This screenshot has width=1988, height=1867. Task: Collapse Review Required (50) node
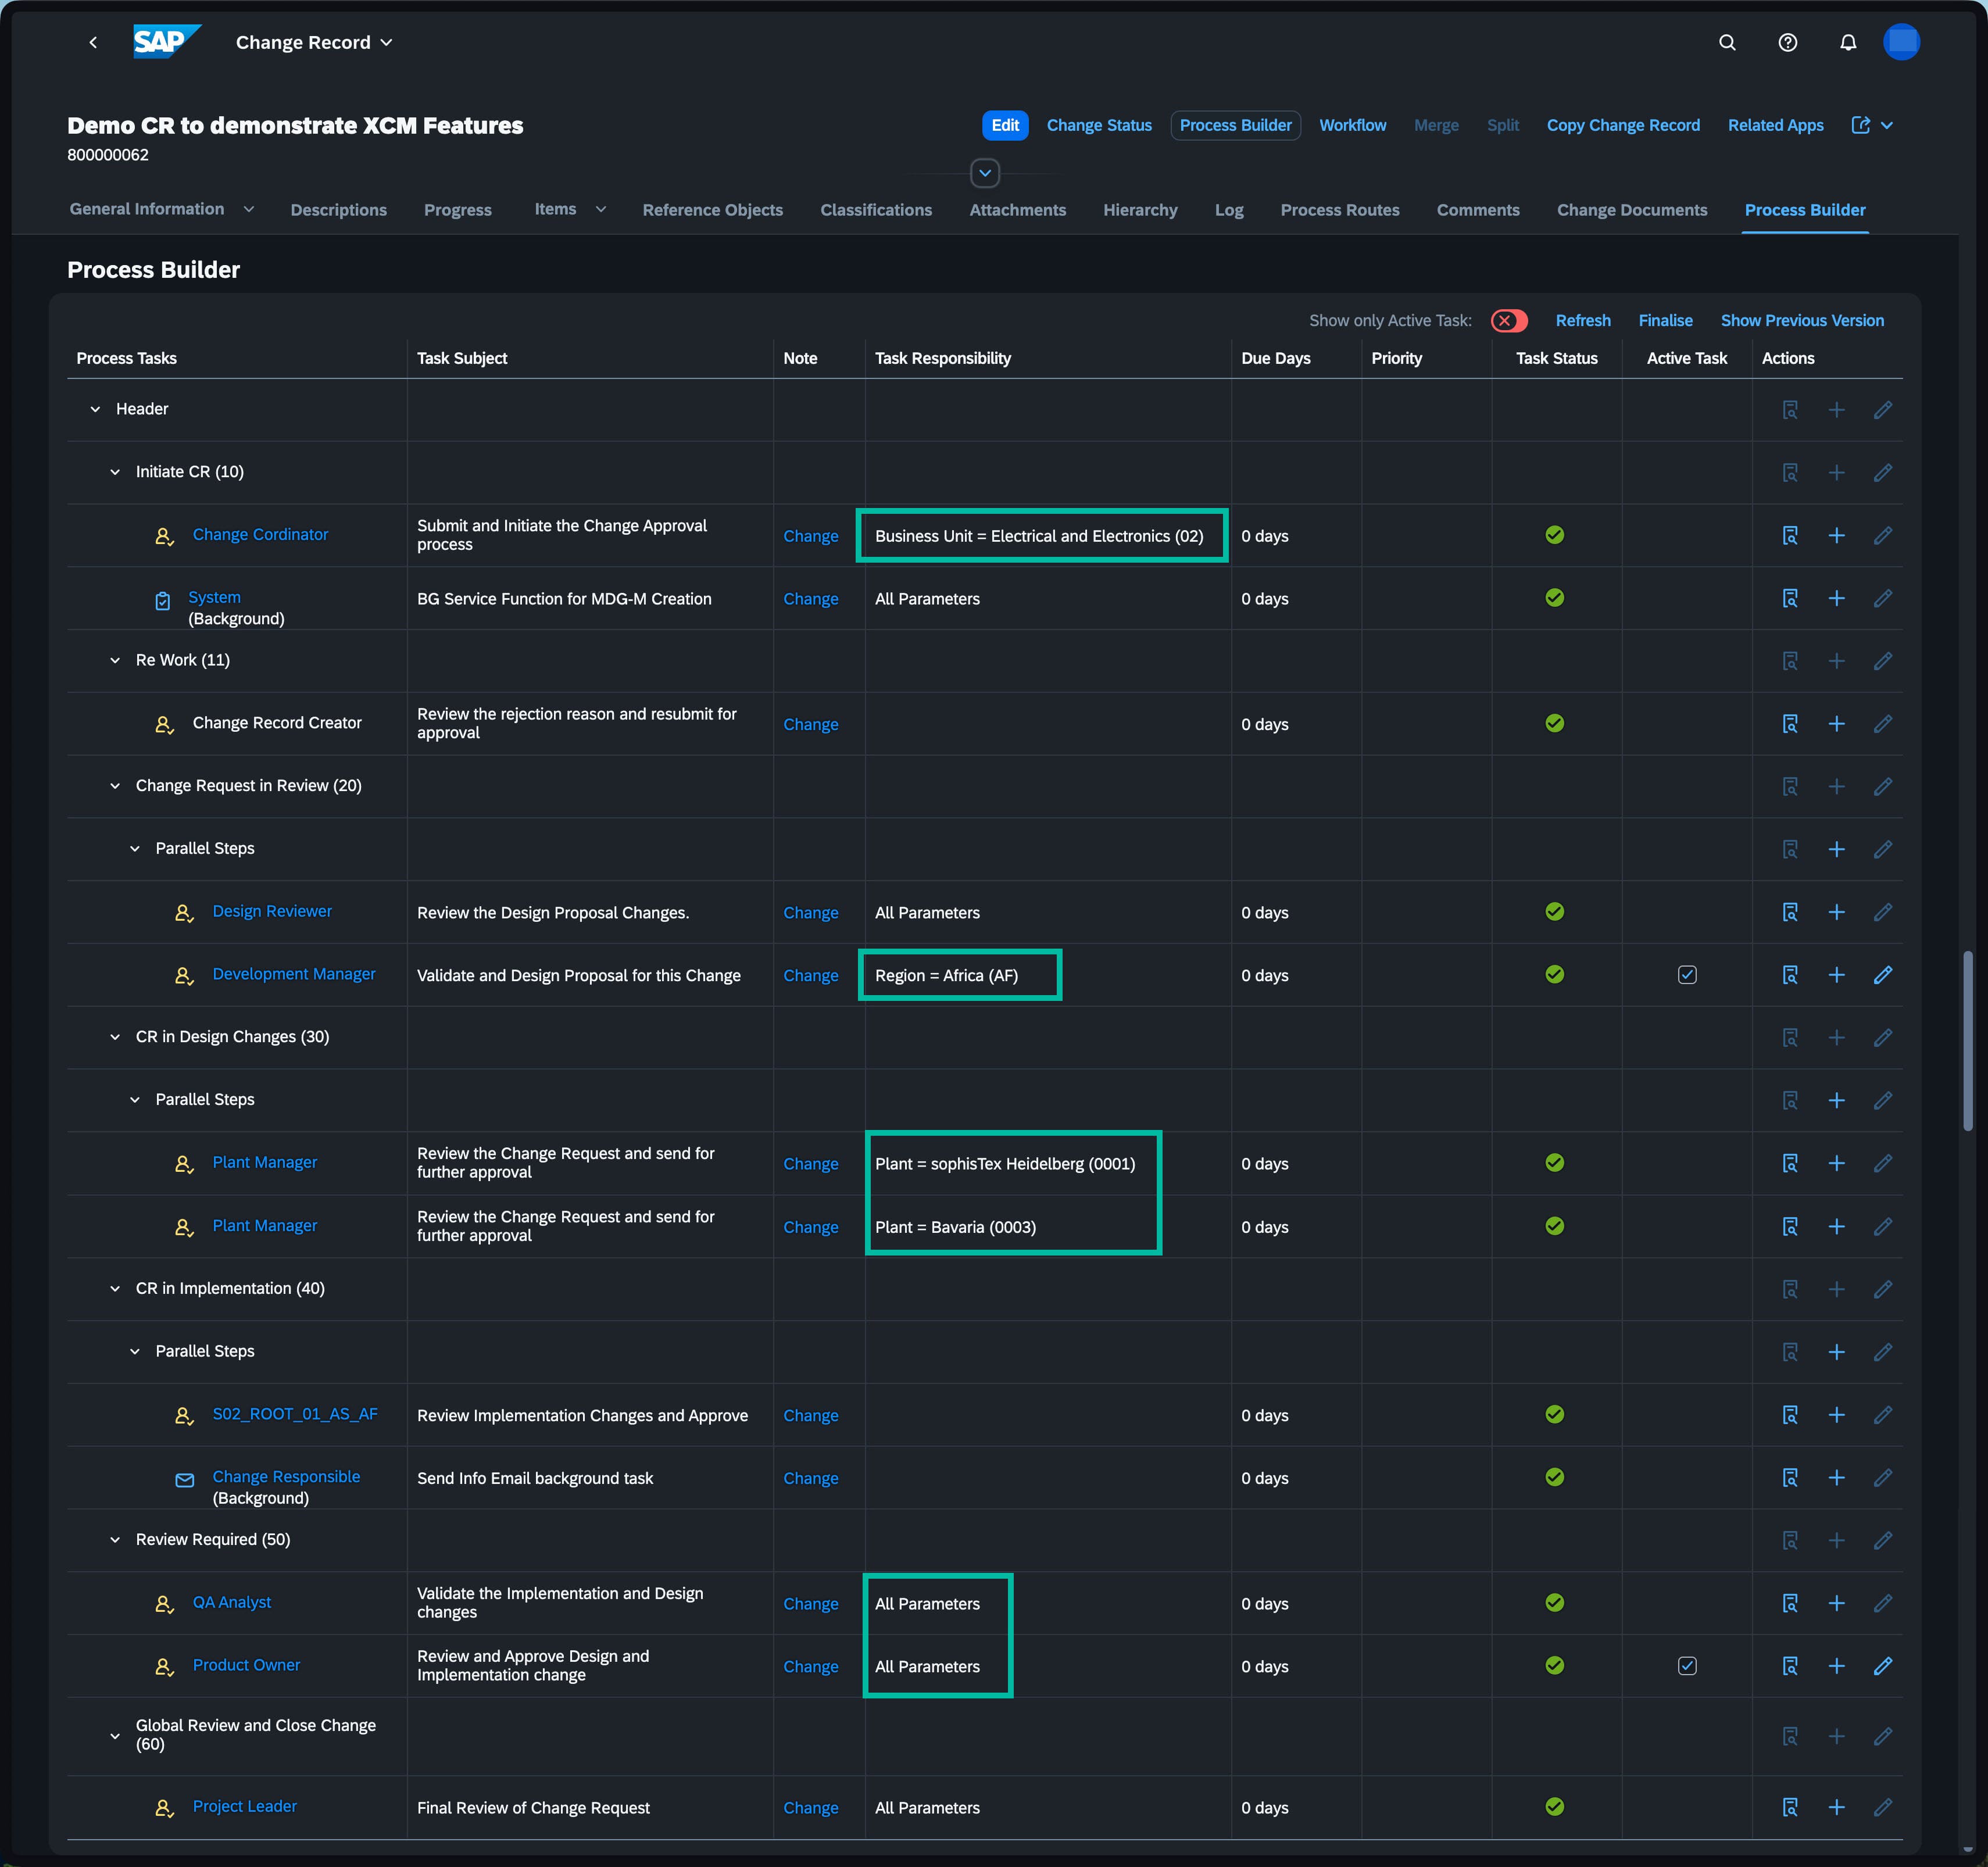115,1540
